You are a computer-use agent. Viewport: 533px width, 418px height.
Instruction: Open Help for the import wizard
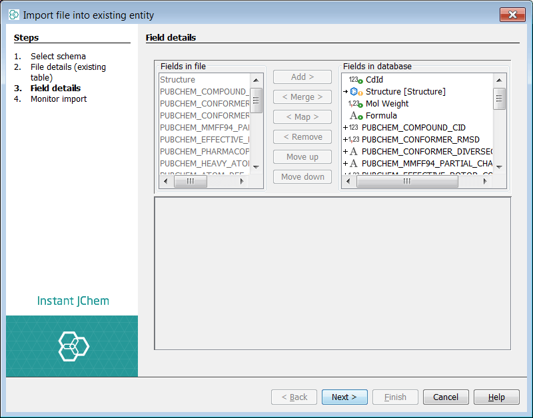(x=496, y=397)
